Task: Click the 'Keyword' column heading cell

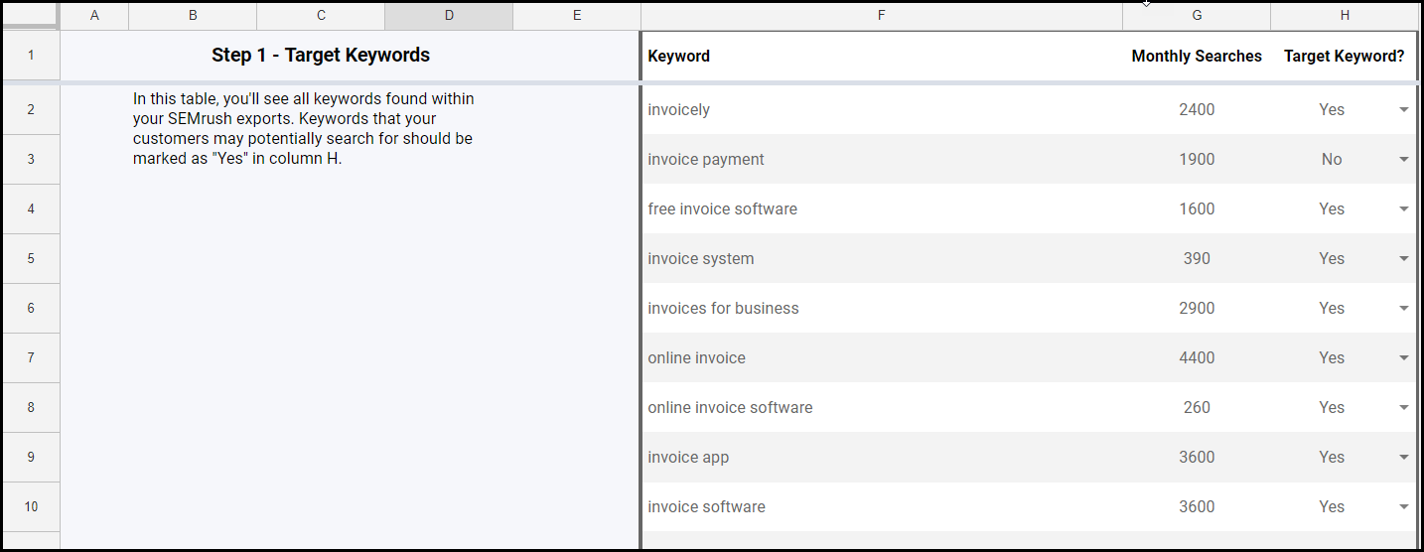Action: (882, 56)
